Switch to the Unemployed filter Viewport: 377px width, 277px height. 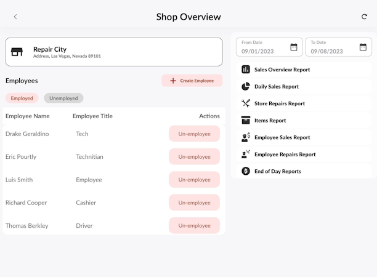(x=63, y=98)
